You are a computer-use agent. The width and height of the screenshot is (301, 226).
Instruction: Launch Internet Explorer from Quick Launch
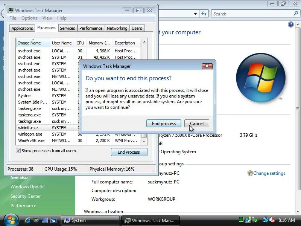coord(27,220)
